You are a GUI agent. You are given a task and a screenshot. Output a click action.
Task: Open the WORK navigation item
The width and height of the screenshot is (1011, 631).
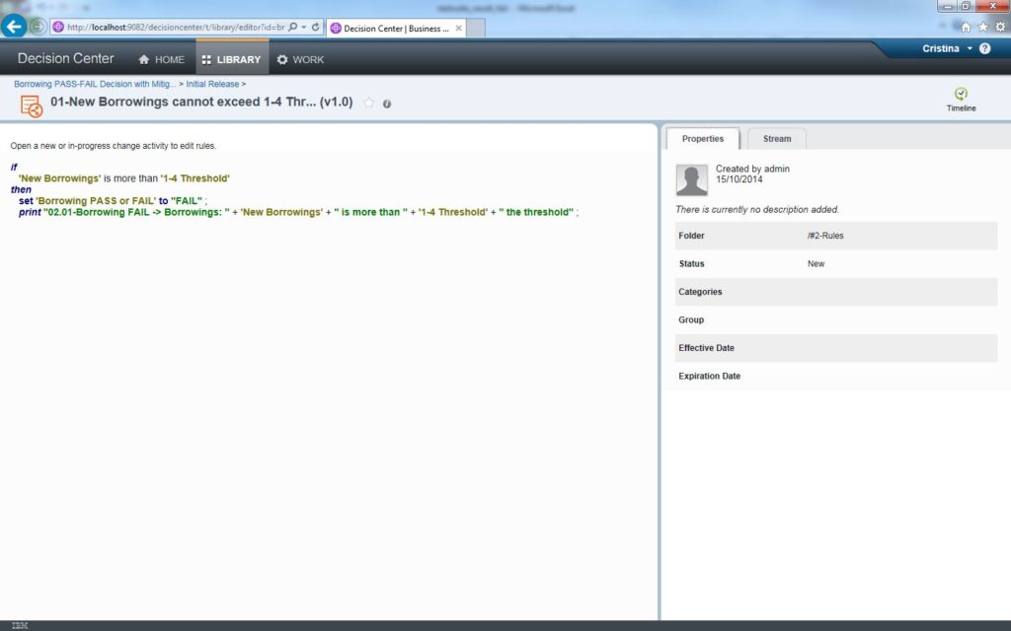[x=300, y=60]
